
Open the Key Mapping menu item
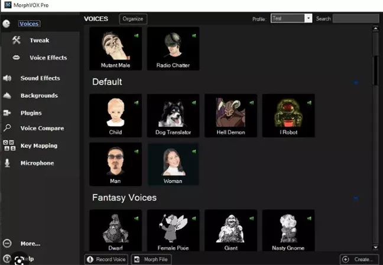tap(39, 145)
